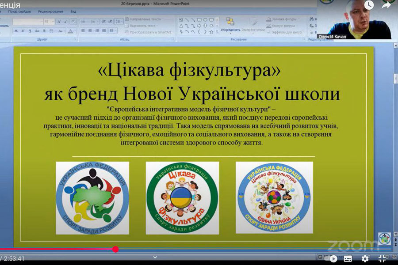This screenshot has height=265, width=398.
Task: Switch to Показ слайдов tab
Action: tap(20, 11)
